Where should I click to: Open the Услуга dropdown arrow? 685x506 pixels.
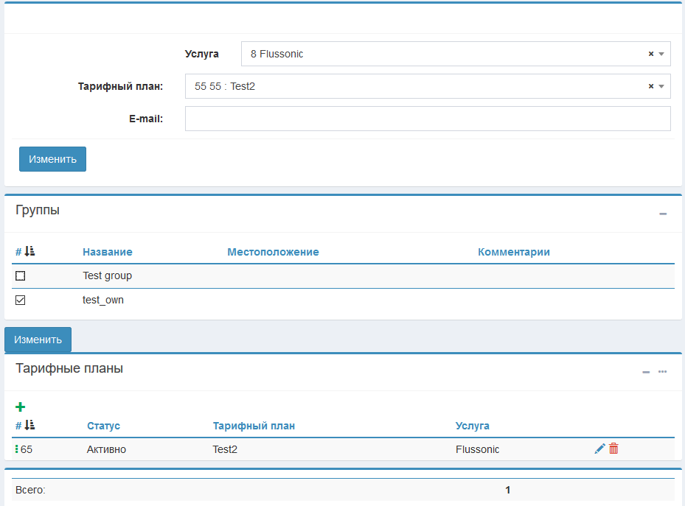pyautogui.click(x=661, y=54)
